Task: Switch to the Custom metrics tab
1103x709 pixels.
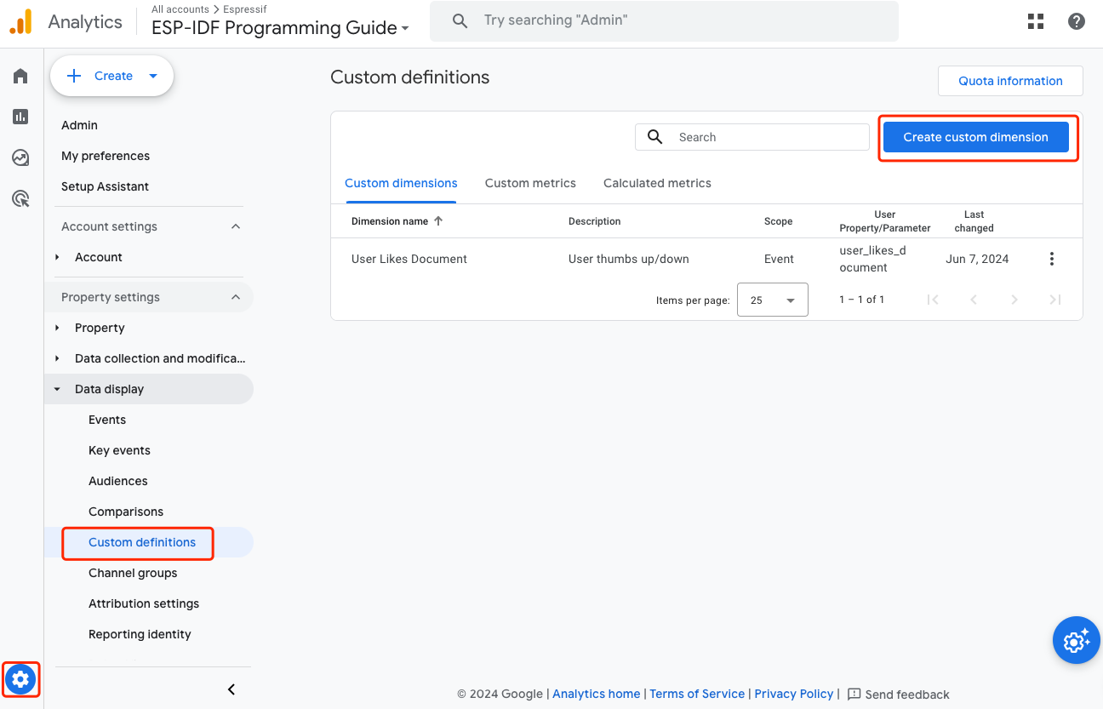Action: pos(530,183)
